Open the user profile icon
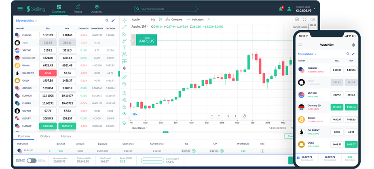The image size is (374, 169). pyautogui.click(x=289, y=9)
